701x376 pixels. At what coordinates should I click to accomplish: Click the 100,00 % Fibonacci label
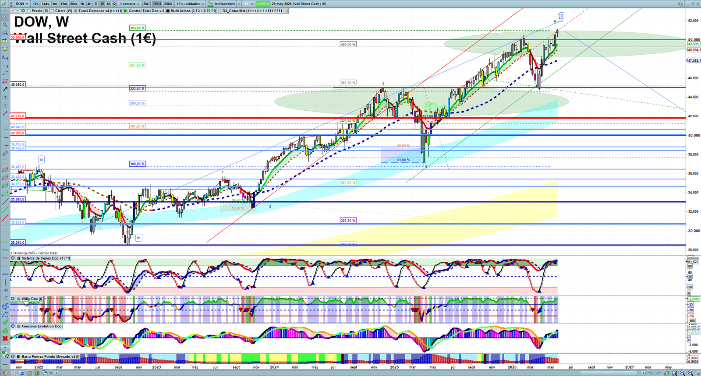[x=137, y=164]
